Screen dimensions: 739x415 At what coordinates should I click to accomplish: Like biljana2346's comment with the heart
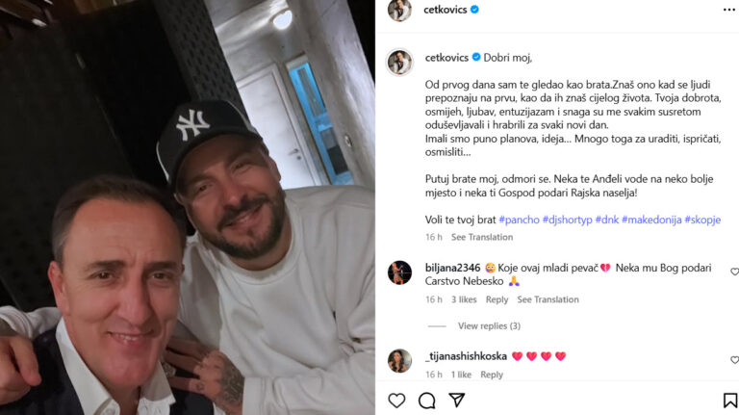(734, 272)
